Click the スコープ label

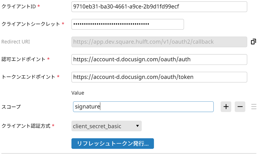11,107
